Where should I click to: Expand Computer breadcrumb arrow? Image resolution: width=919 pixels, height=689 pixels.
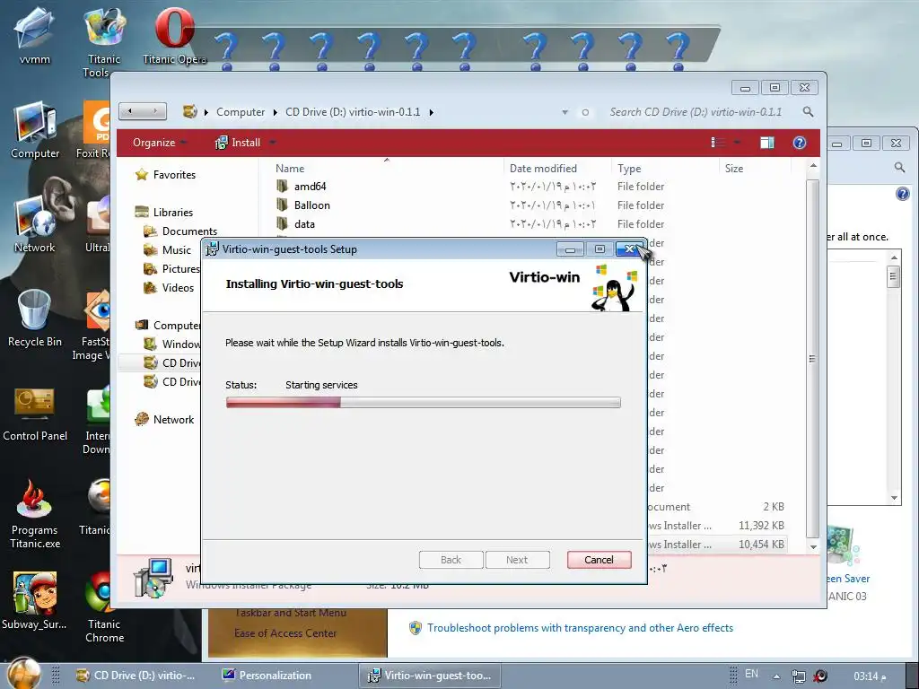[x=275, y=112]
